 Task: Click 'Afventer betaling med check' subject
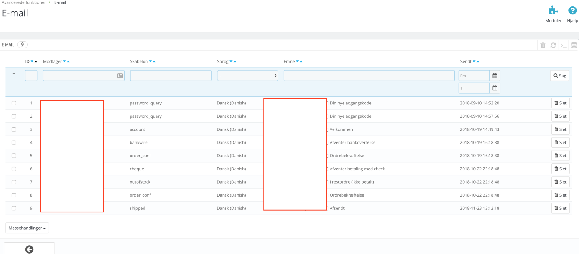(357, 169)
